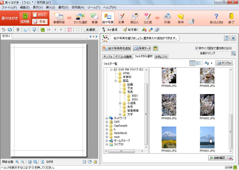The height and width of the screenshot is (170, 239).
Task: Switch to おもて front side
Action: pyautogui.click(x=39, y=15)
